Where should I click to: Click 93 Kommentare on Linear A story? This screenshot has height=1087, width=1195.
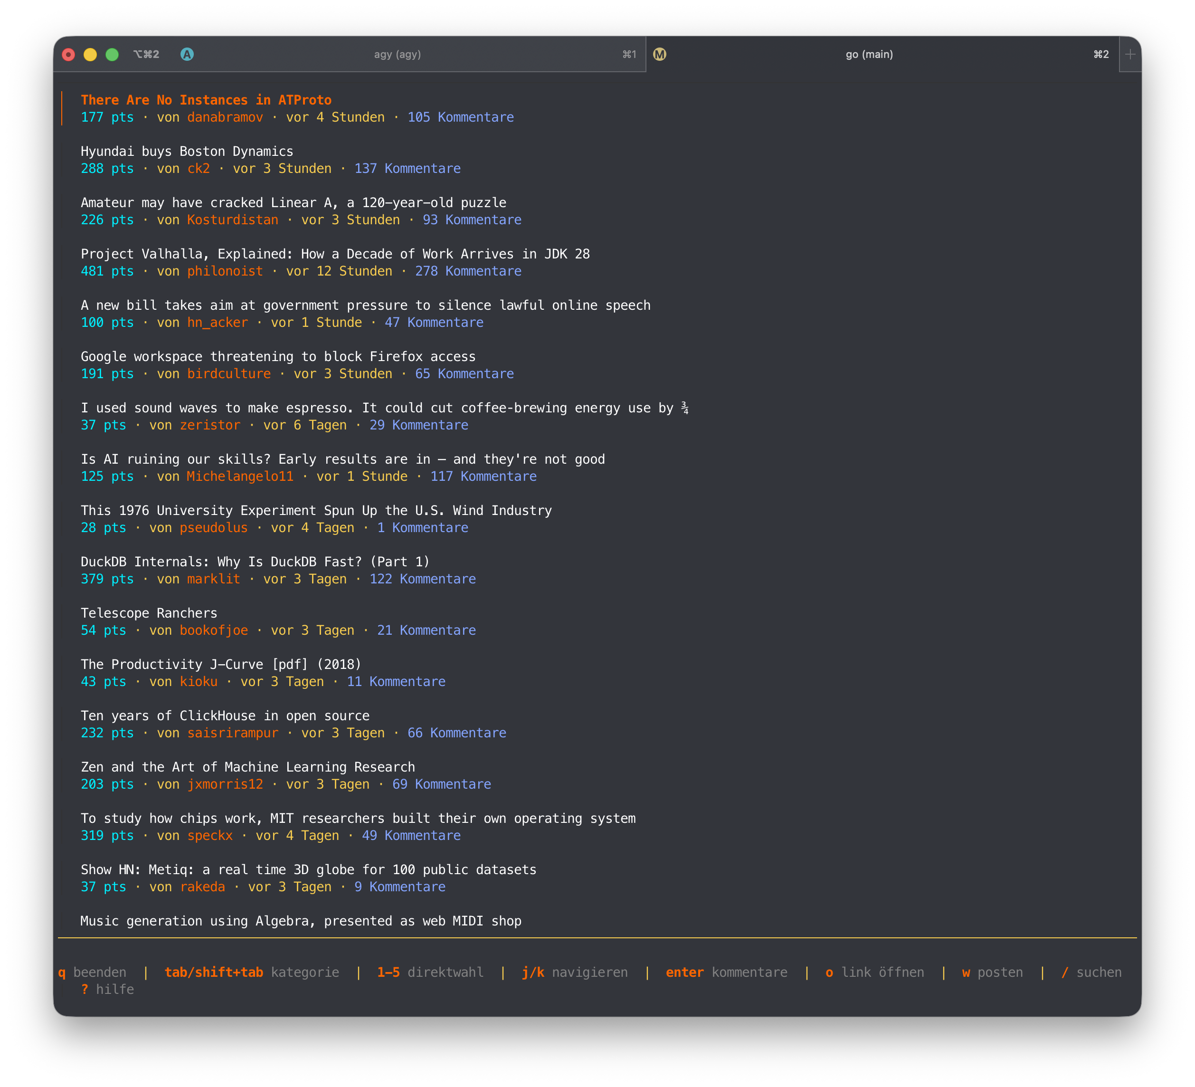(472, 219)
